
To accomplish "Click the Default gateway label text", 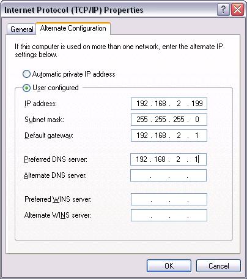I will pos(49,136).
